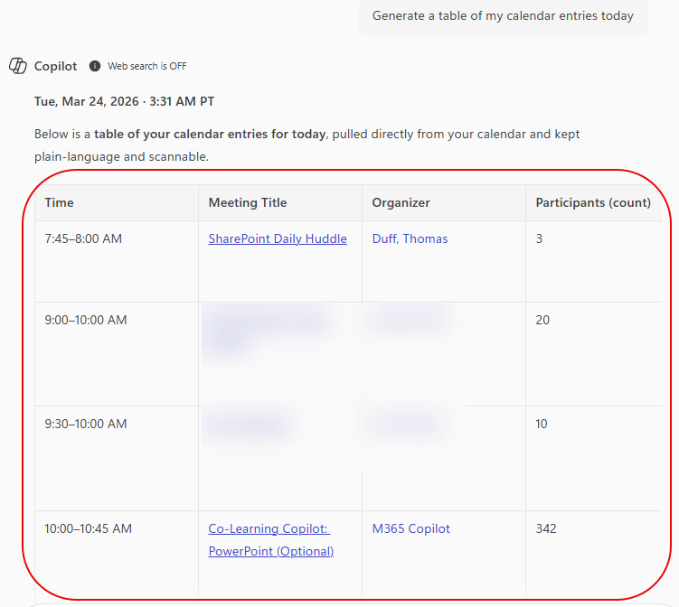Open the SharePoint Daily Huddle meeting link
679x607 pixels.
pyautogui.click(x=278, y=238)
